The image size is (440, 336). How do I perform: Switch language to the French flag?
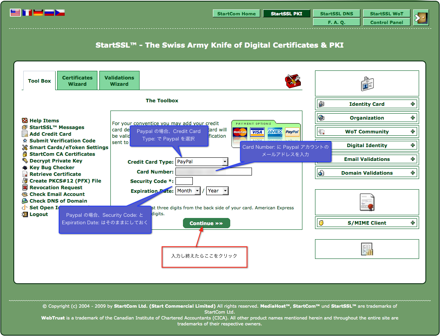27,13
